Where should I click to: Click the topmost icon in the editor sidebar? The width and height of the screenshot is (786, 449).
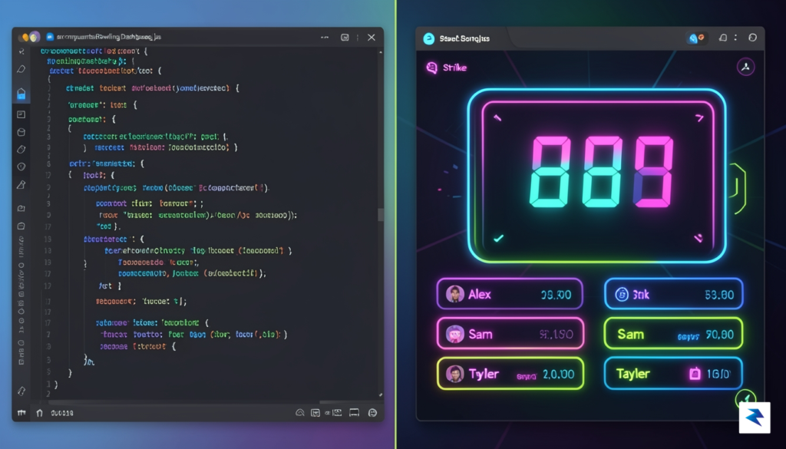[21, 51]
